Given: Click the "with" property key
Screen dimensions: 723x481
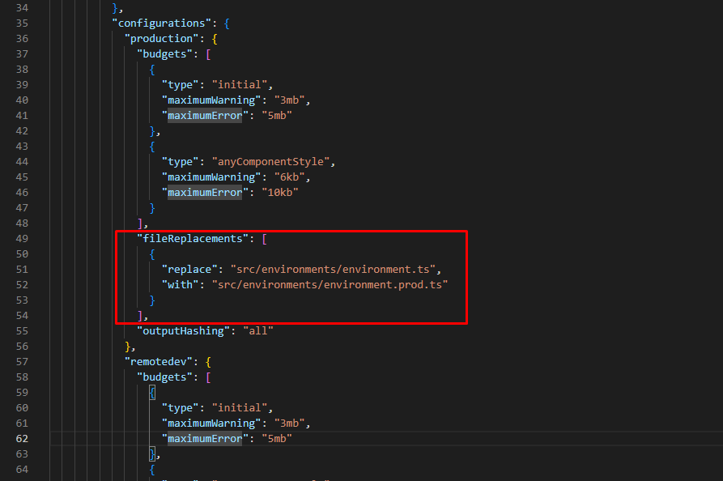Looking at the screenshot, I should point(181,284).
